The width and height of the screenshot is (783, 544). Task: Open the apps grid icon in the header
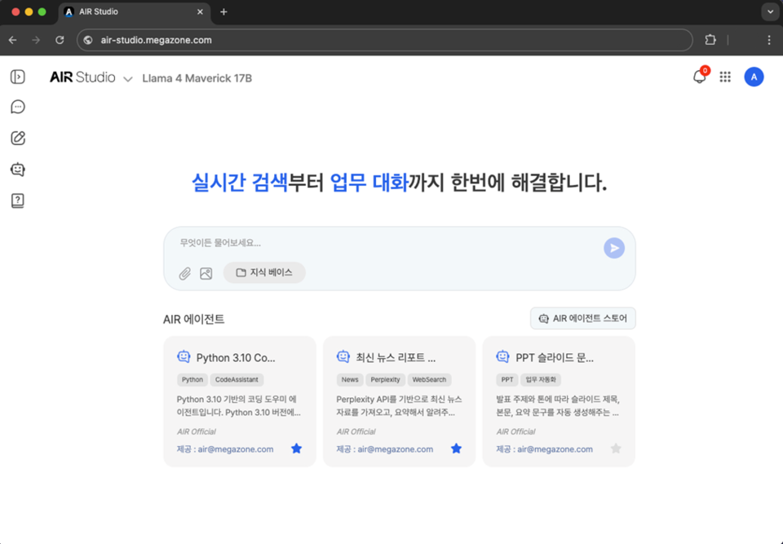point(725,77)
